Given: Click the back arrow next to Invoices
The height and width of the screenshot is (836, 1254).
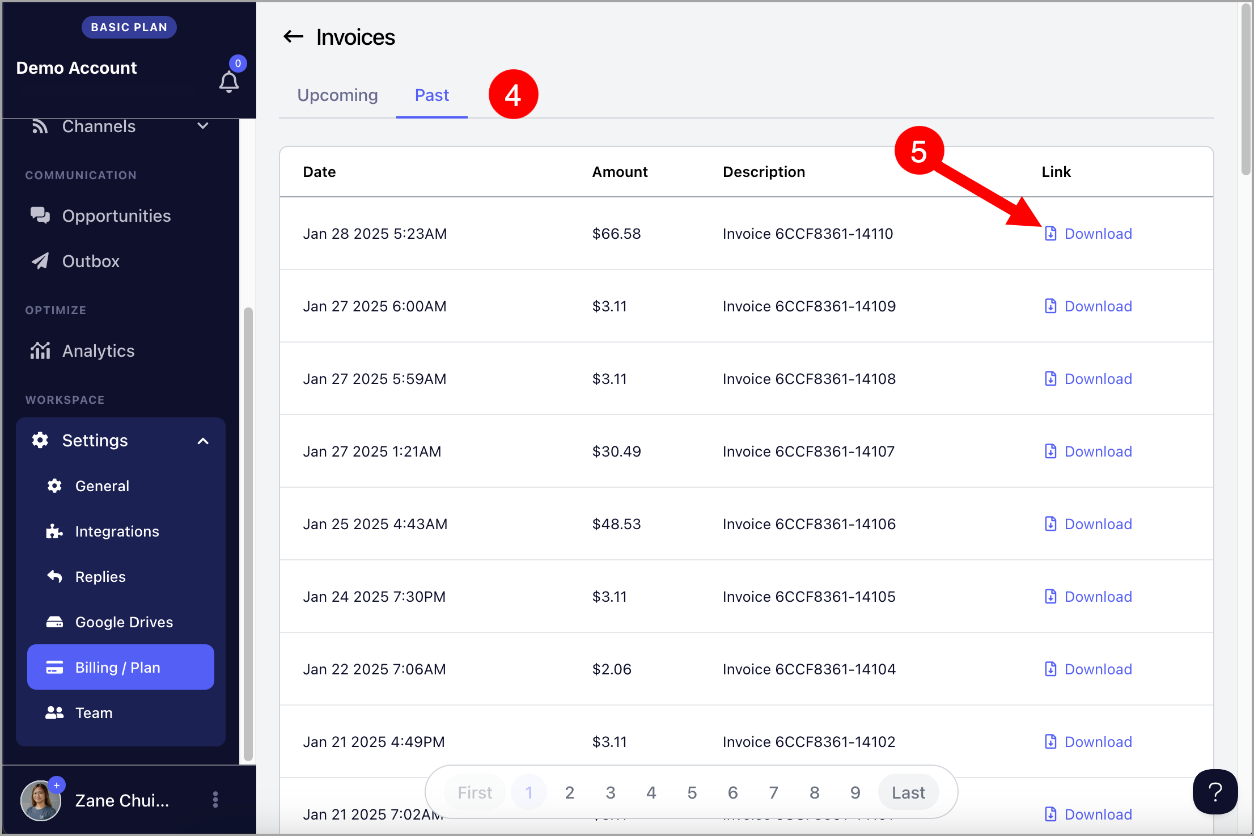Looking at the screenshot, I should click(293, 37).
